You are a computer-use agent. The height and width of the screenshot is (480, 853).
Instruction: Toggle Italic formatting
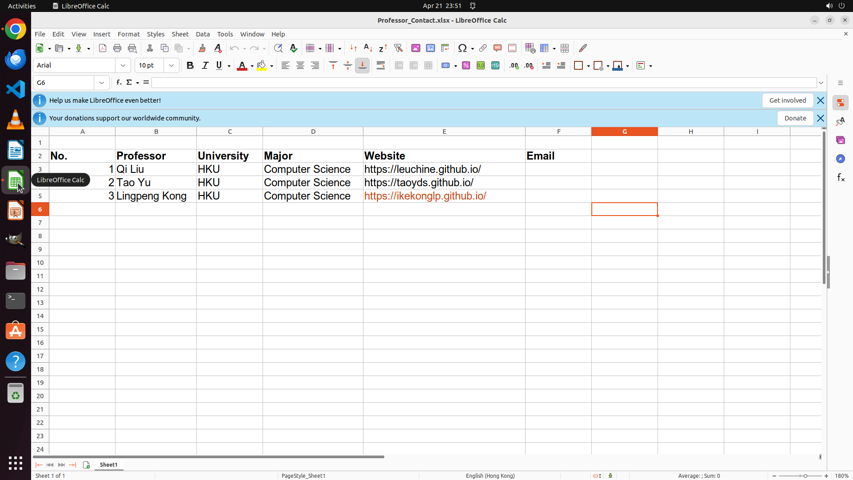[205, 66]
